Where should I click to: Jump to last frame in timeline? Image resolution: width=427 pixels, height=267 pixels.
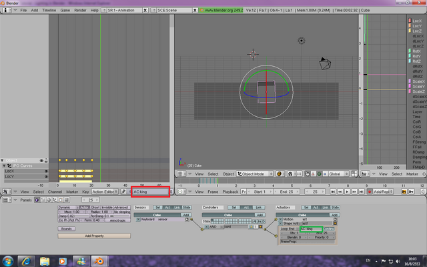361,192
